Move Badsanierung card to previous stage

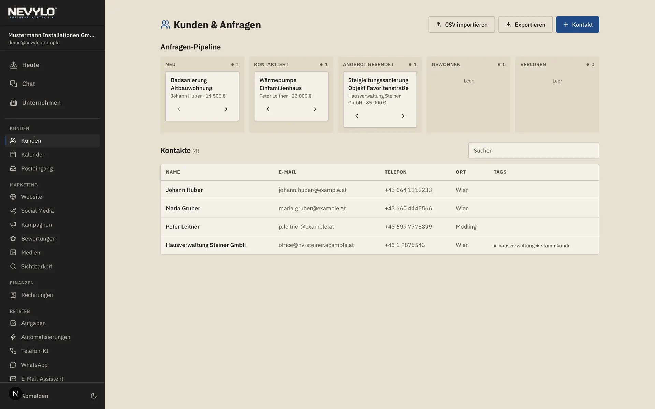click(179, 109)
